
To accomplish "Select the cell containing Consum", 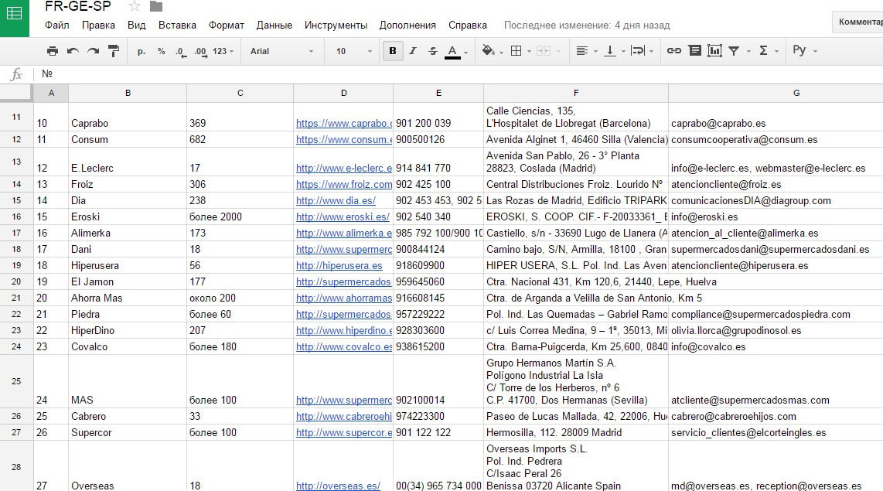I will click(128, 140).
